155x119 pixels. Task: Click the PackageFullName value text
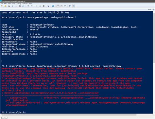[63, 37]
